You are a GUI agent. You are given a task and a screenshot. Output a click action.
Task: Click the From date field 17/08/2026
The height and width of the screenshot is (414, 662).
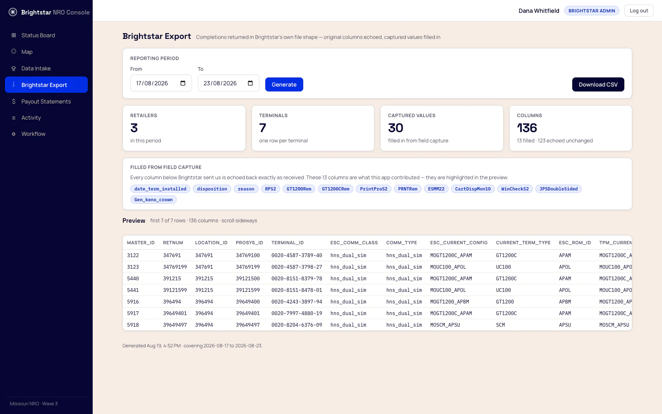tap(161, 83)
